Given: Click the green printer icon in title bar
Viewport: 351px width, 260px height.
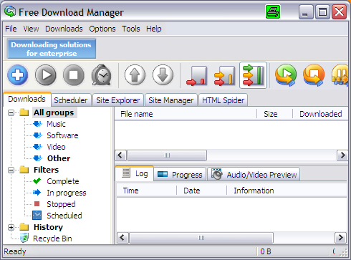Looking at the screenshot, I should tap(273, 11).
